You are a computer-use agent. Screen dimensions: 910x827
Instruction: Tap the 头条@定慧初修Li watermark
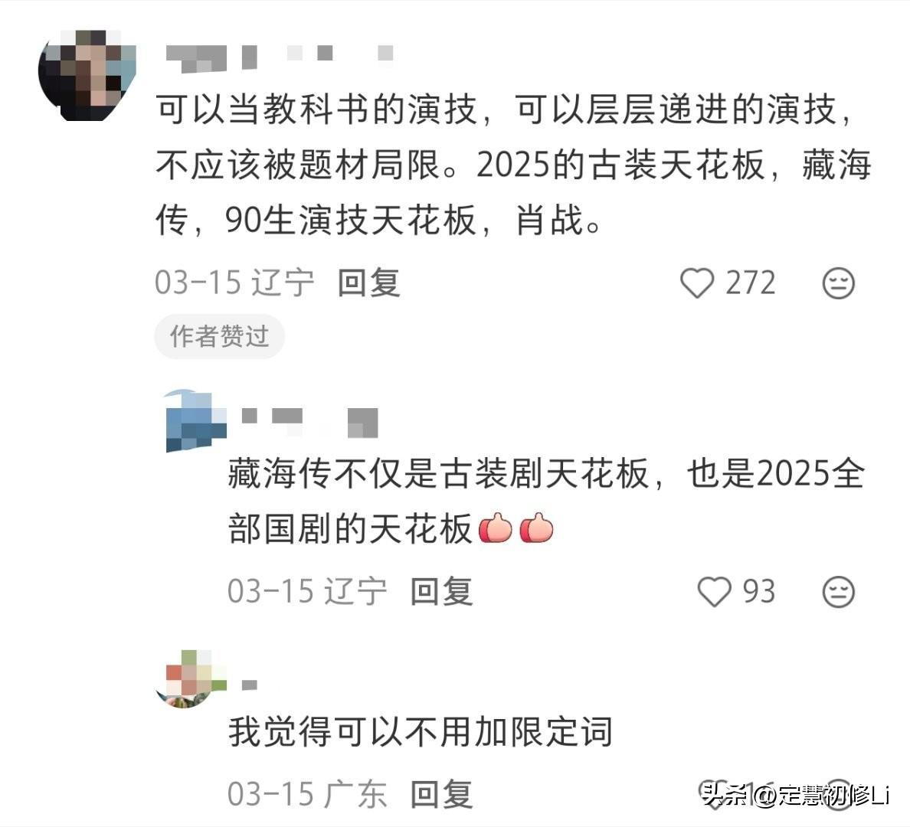pos(795,795)
